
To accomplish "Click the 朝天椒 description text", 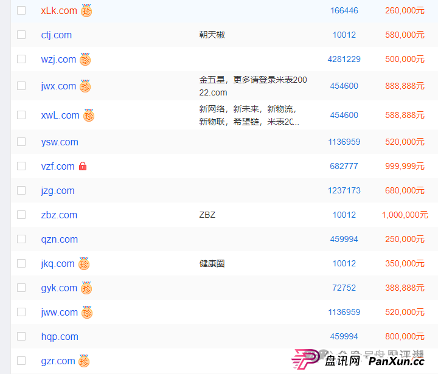I will pyautogui.click(x=212, y=35).
